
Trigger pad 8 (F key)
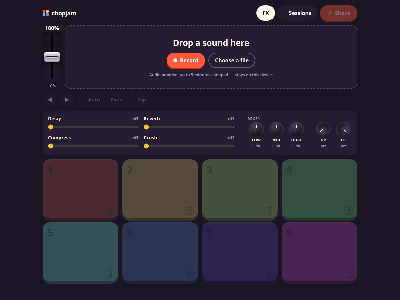coord(319,252)
